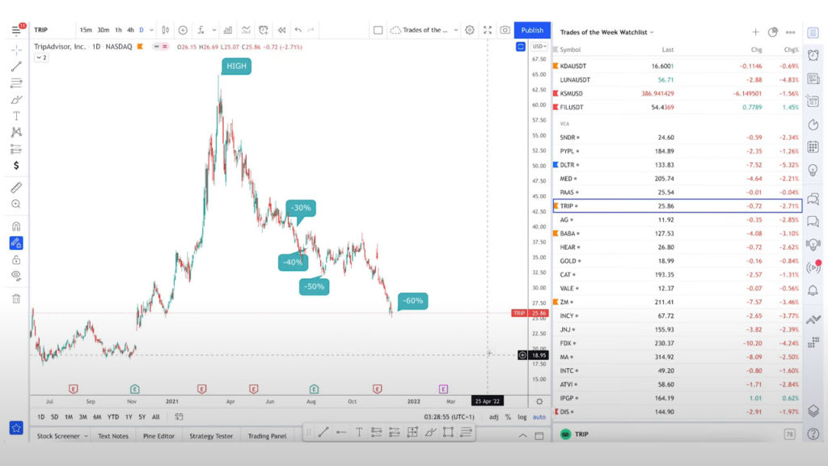Open the Pine Editor tab
This screenshot has height=466, width=828.
[x=159, y=436]
